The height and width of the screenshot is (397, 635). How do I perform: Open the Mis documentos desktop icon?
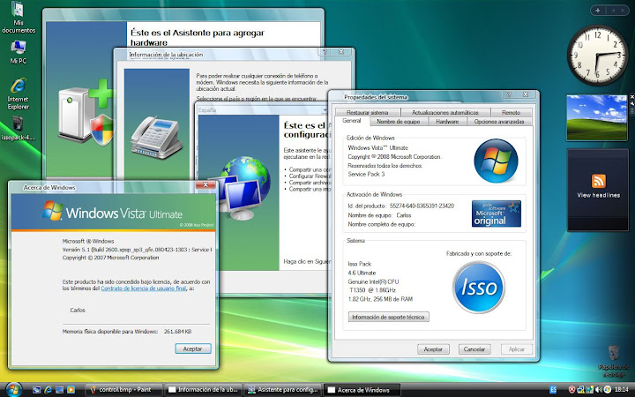[x=19, y=18]
